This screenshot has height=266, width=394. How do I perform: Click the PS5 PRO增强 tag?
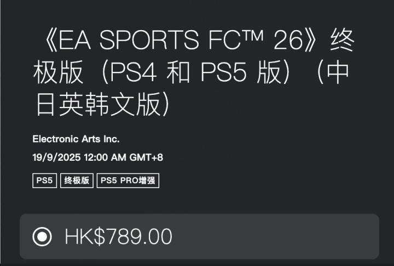[128, 180]
